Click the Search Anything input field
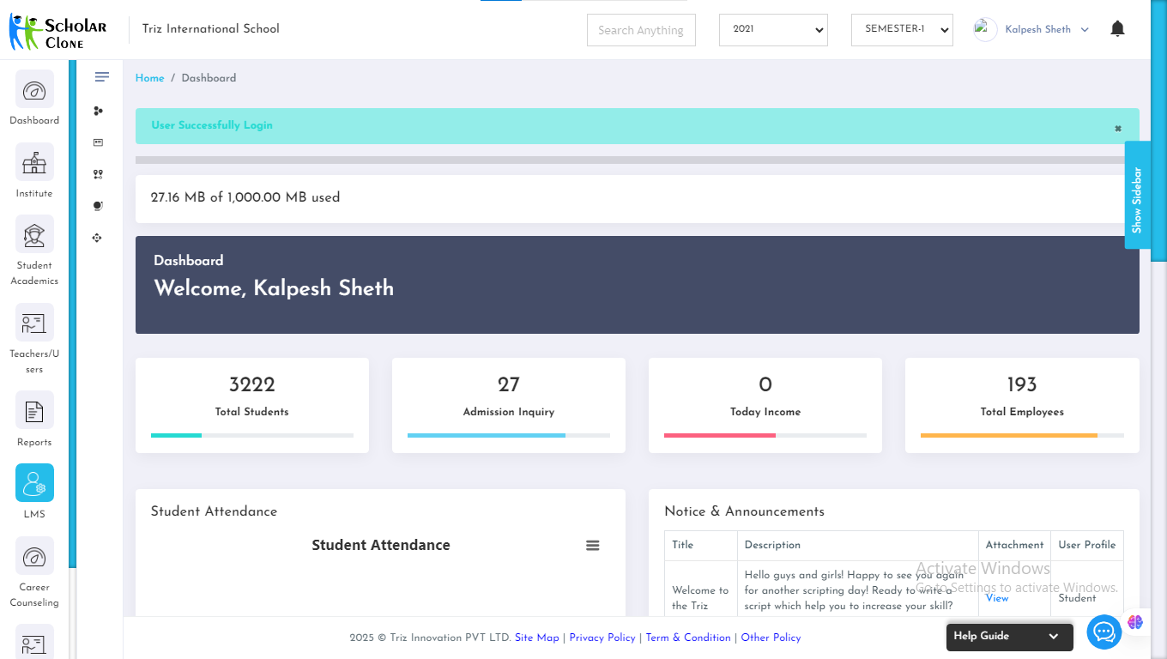The width and height of the screenshot is (1167, 659). coord(640,30)
